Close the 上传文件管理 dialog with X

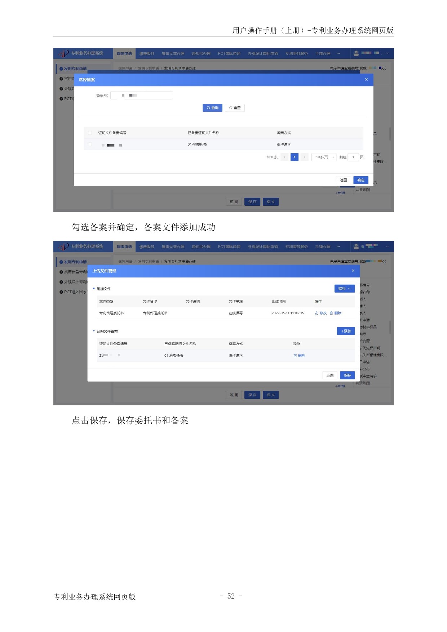pyautogui.click(x=353, y=271)
